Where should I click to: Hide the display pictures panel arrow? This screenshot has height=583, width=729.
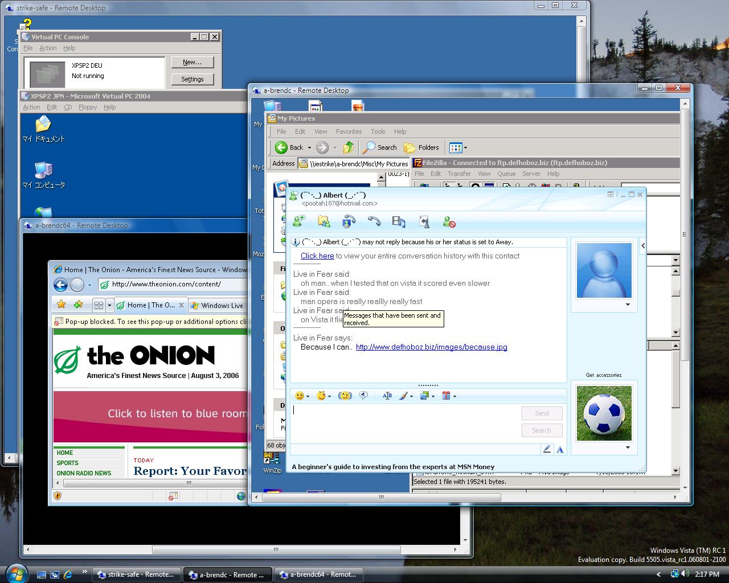click(x=643, y=246)
